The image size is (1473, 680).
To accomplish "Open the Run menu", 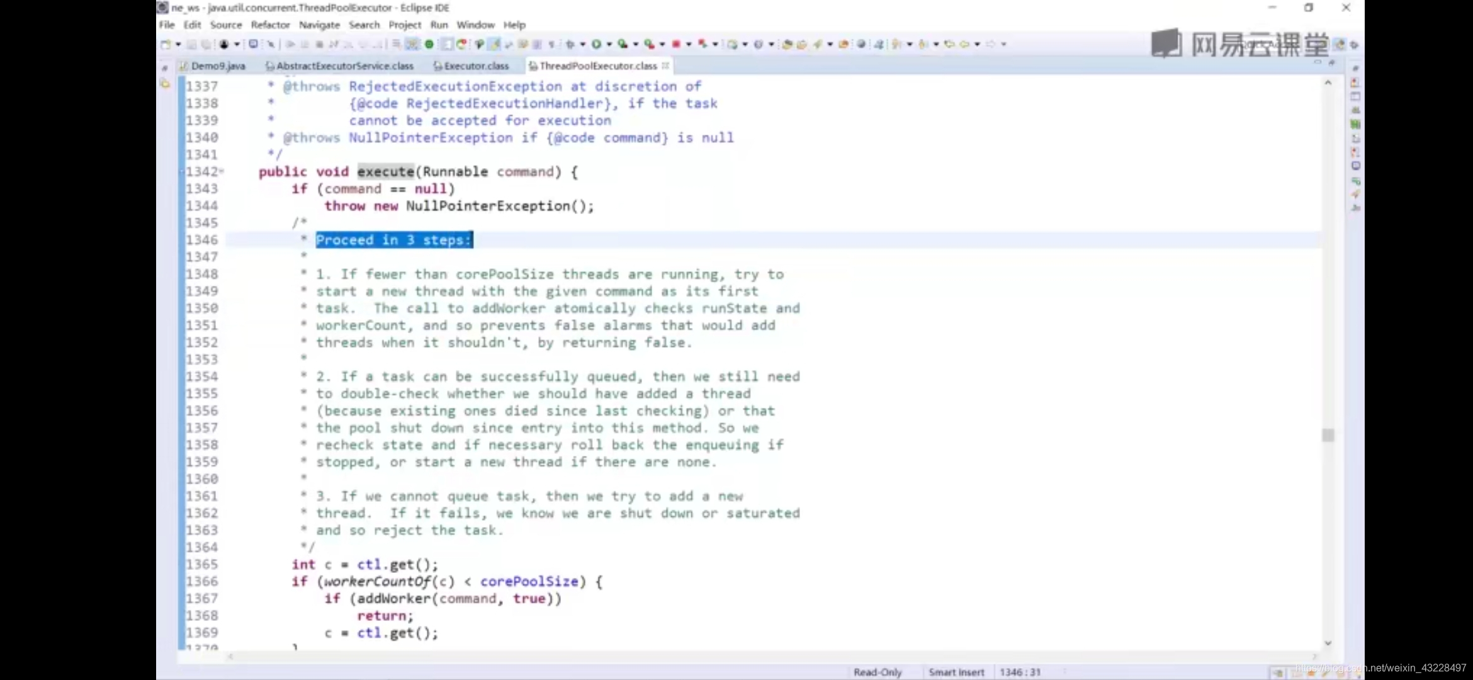I will click(x=439, y=25).
